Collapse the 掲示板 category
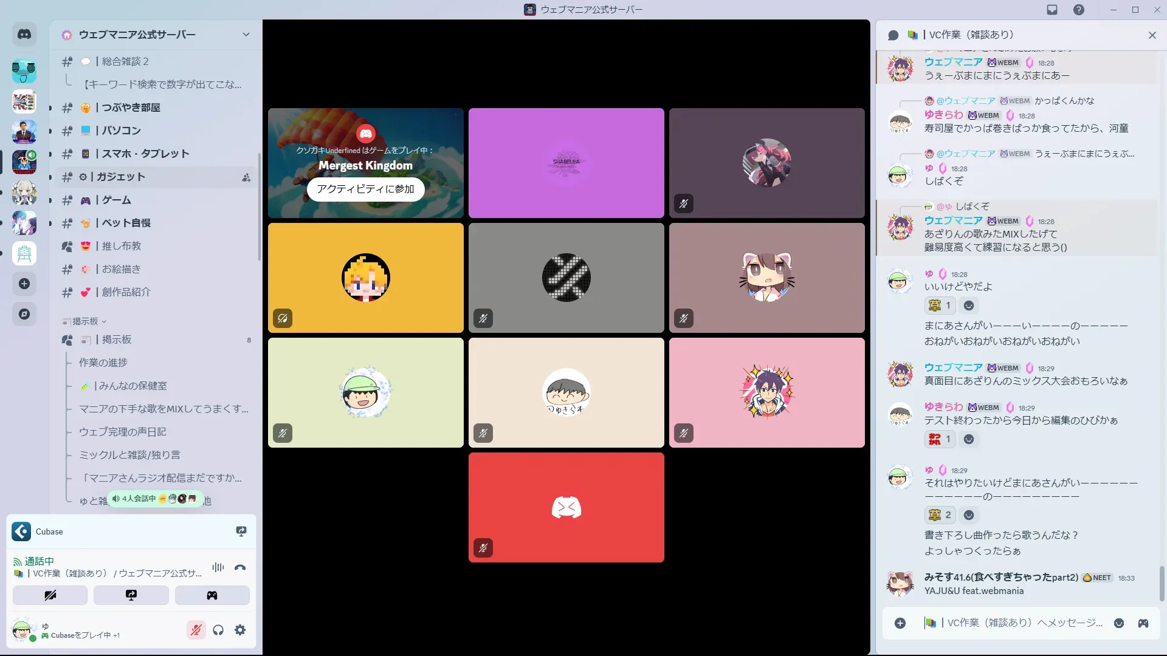The image size is (1167, 656). click(x=85, y=321)
